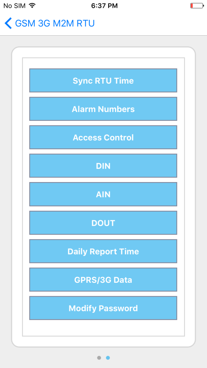Viewport: 207px width, 368px height.
Task: Tap the back chevron arrow
Action: tap(8, 23)
